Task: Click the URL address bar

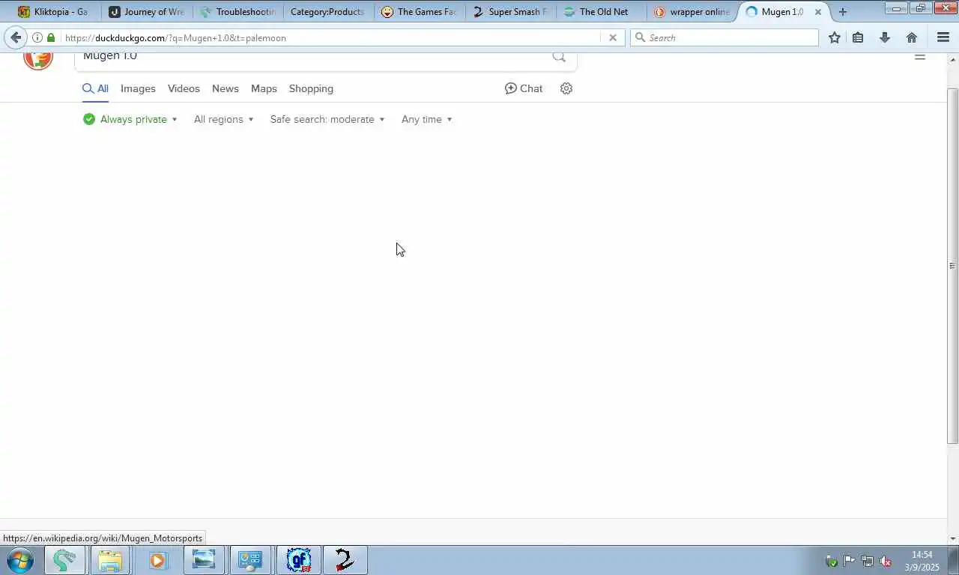Action: (330, 37)
